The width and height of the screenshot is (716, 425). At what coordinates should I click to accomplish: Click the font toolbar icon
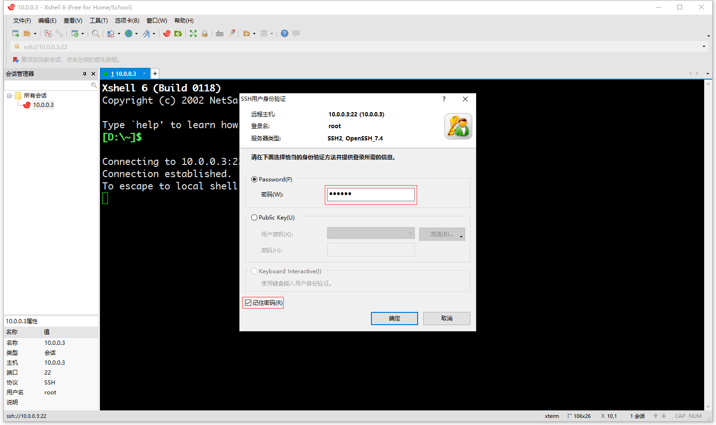(146, 33)
